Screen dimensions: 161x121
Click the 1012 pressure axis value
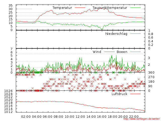[x=8, y=112]
